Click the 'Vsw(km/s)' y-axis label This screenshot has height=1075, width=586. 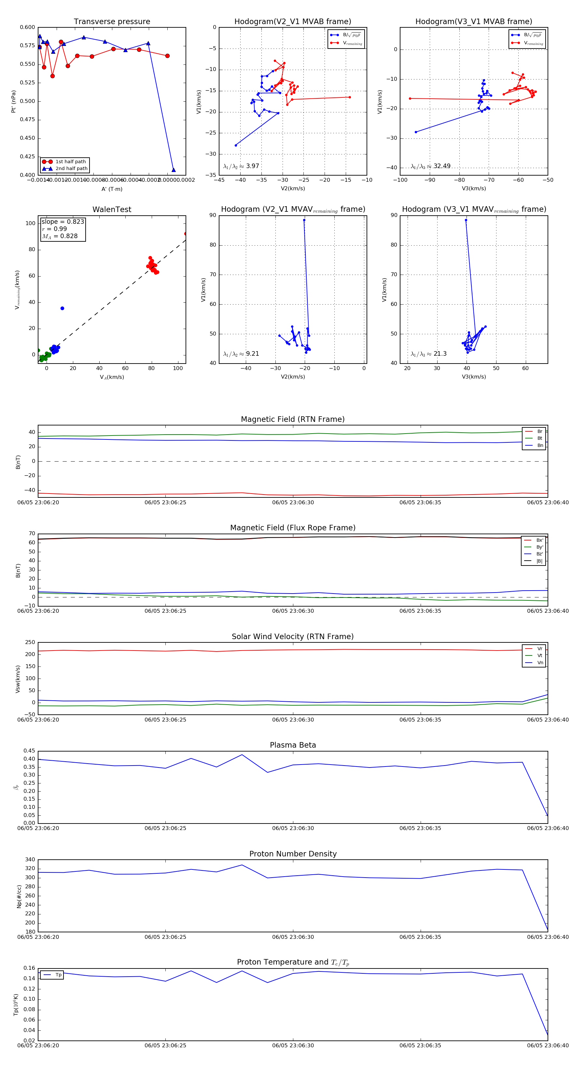pos(18,679)
